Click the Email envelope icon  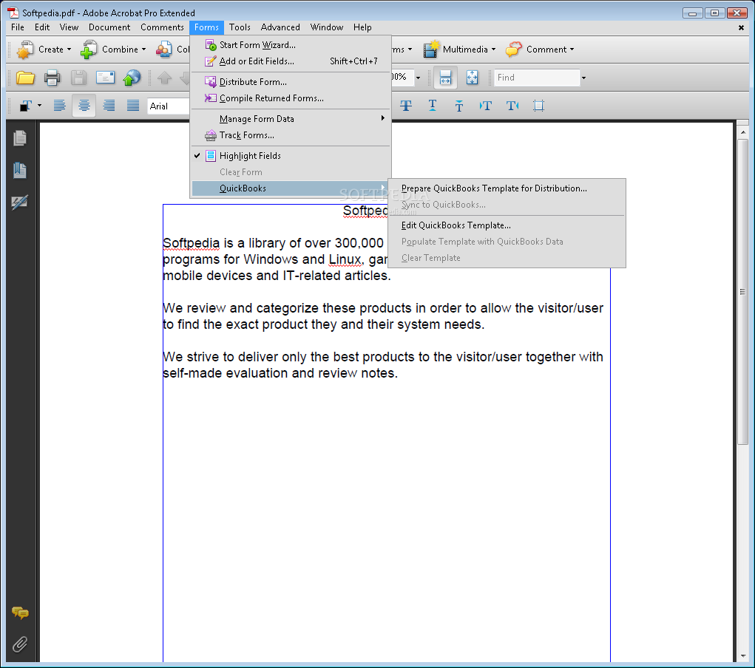(105, 77)
